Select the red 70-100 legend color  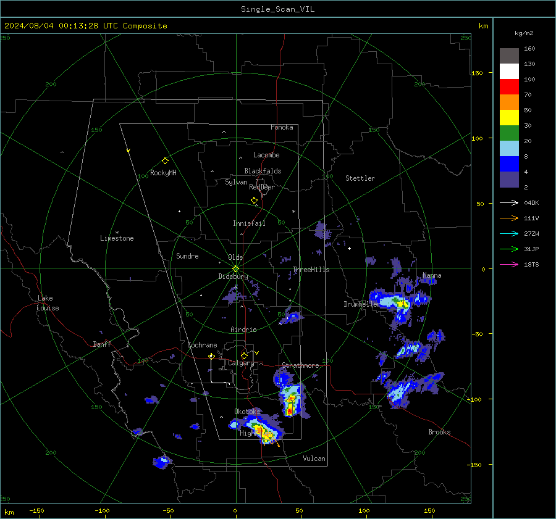(x=509, y=87)
